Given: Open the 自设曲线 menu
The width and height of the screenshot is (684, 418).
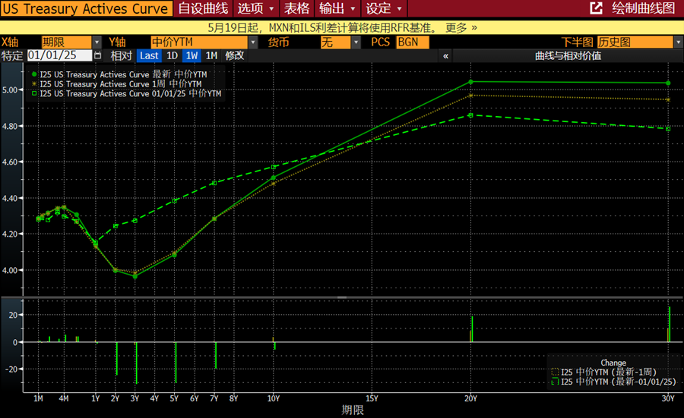Looking at the screenshot, I should pyautogui.click(x=203, y=8).
